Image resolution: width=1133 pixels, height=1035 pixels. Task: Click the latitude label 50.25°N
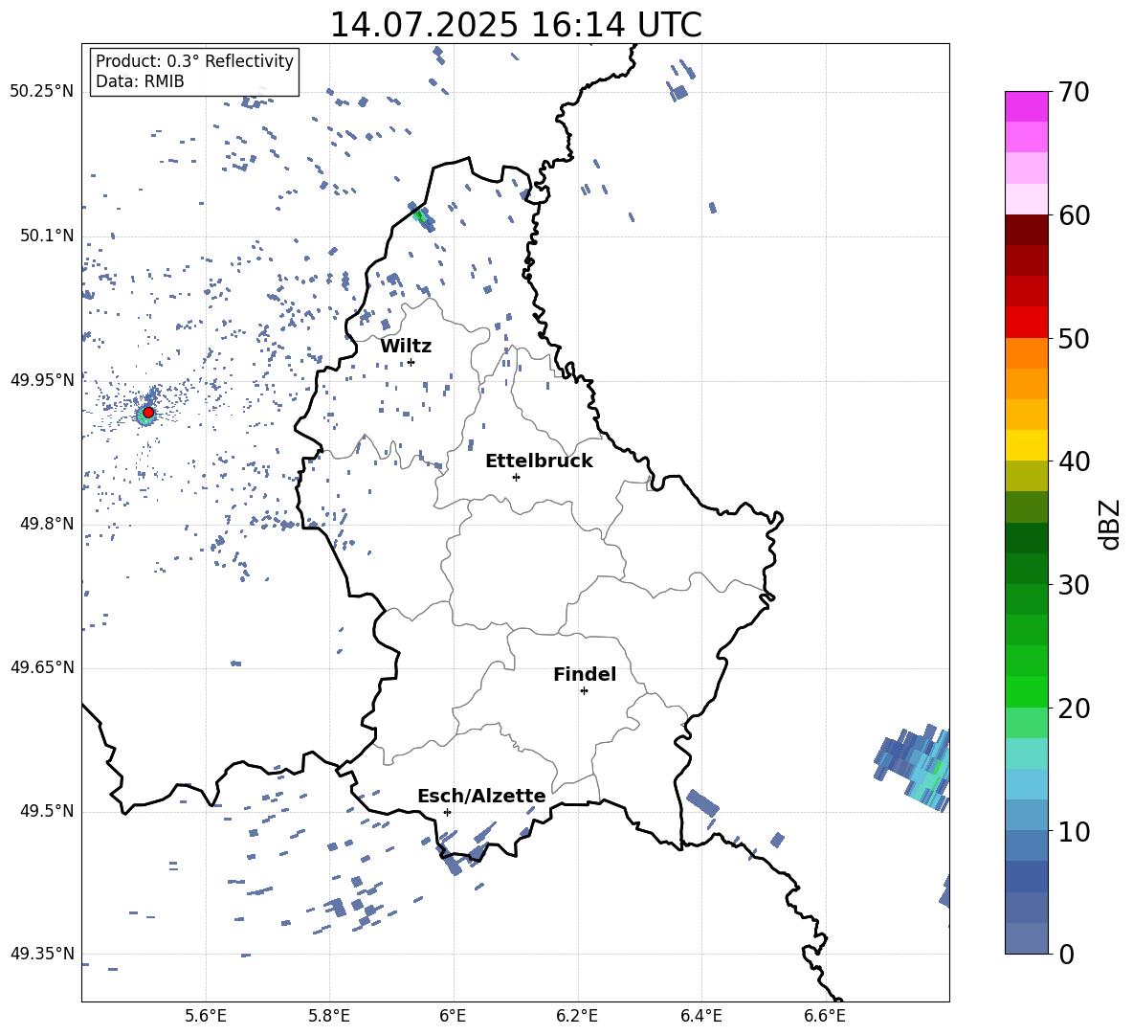[x=42, y=92]
